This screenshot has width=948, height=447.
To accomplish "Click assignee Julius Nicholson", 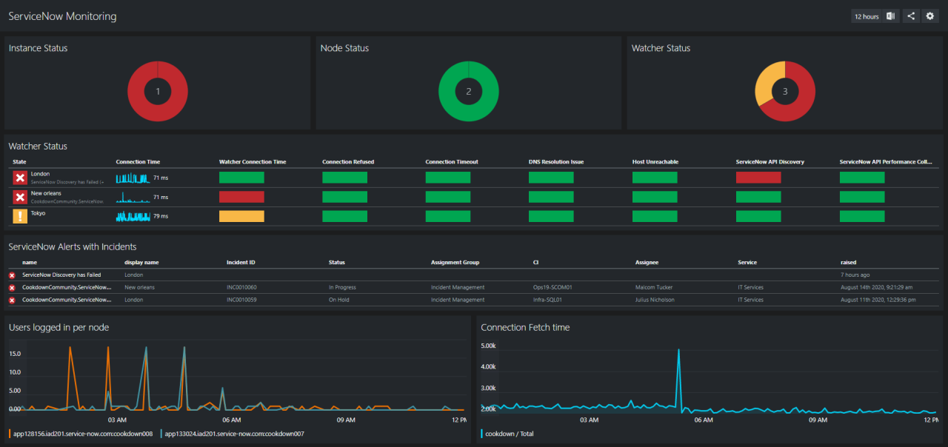I will (x=656, y=300).
